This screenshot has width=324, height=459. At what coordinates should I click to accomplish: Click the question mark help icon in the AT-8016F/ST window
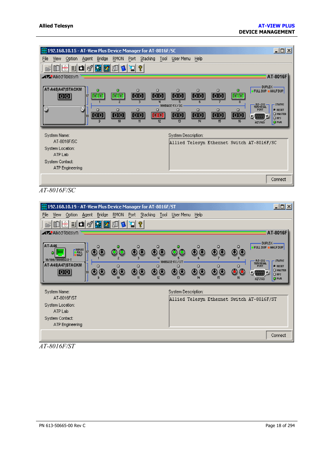[140, 224]
